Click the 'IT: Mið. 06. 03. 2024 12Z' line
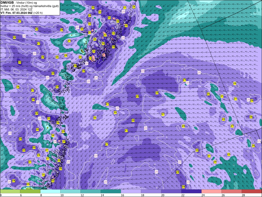 [x=16, y=9]
